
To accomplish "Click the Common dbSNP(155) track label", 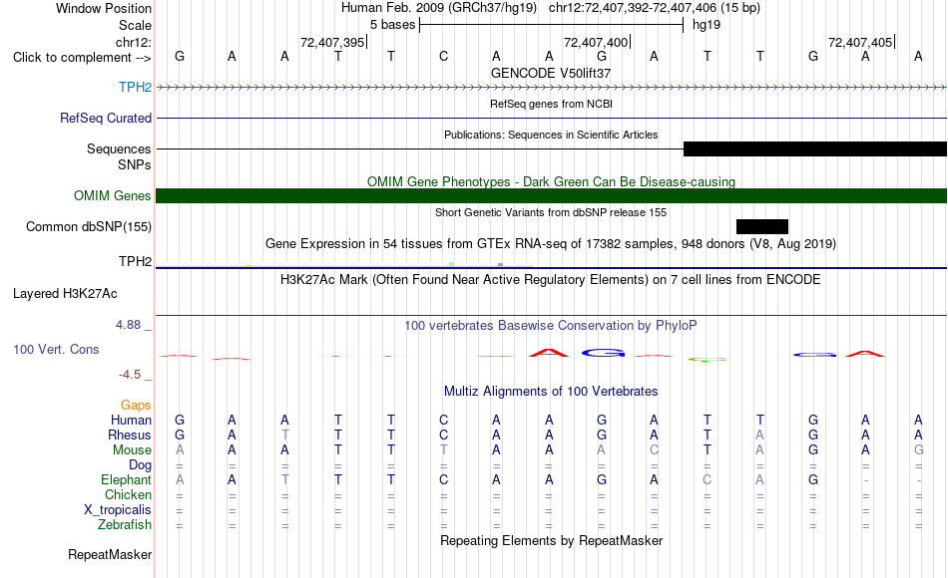I will [88, 226].
